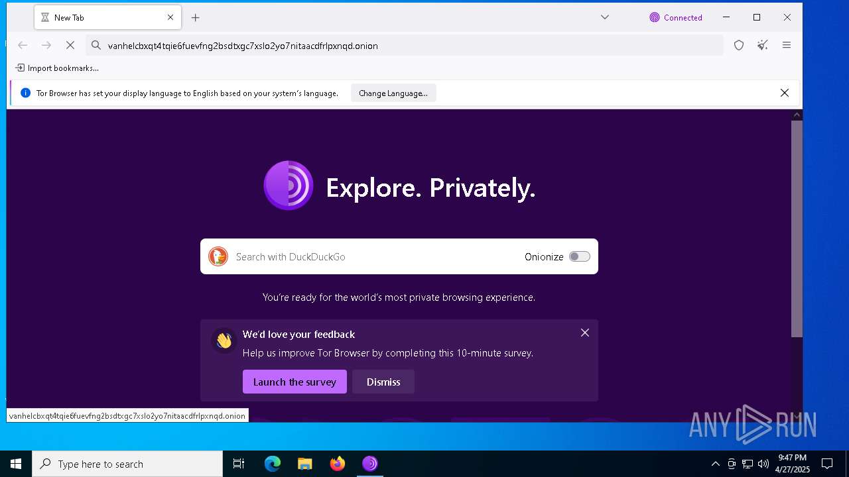Screen dimensions: 849x477
Task: Go back with the back arrow
Action: point(23,45)
